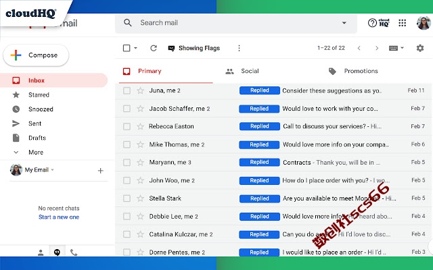Image resolution: width=433 pixels, height=270 pixels.
Task: Click Replied label on Rebecca Easton email
Action: click(x=260, y=126)
